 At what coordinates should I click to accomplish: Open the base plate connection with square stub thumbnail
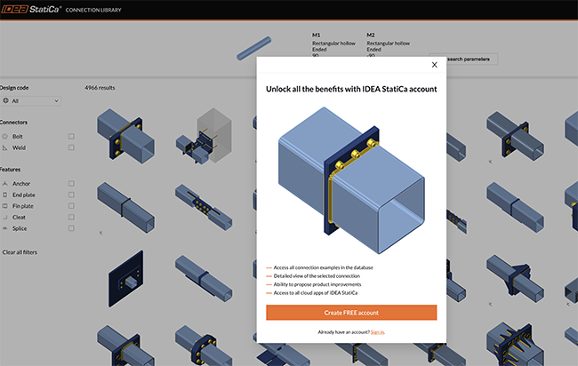(x=126, y=279)
